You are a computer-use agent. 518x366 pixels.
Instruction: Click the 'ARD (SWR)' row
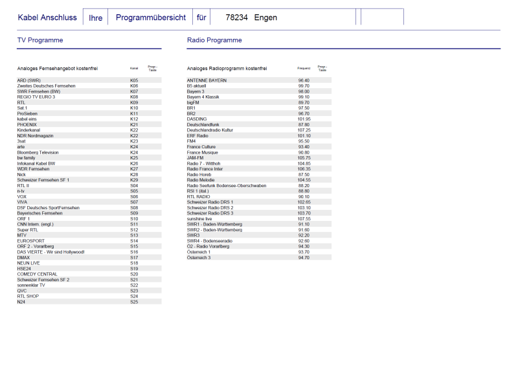click(89, 80)
